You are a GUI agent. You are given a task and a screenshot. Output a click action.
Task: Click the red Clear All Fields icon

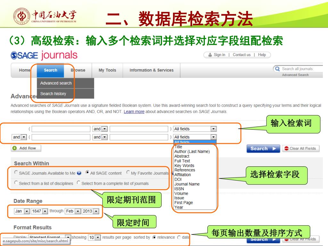click(x=286, y=148)
